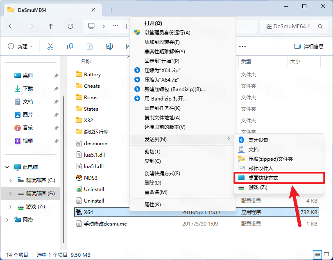
Task: Go forward with the right arrow button
Action: [x=31, y=26]
